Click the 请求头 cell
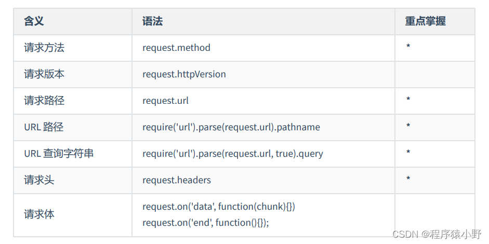 pyautogui.click(x=39, y=180)
